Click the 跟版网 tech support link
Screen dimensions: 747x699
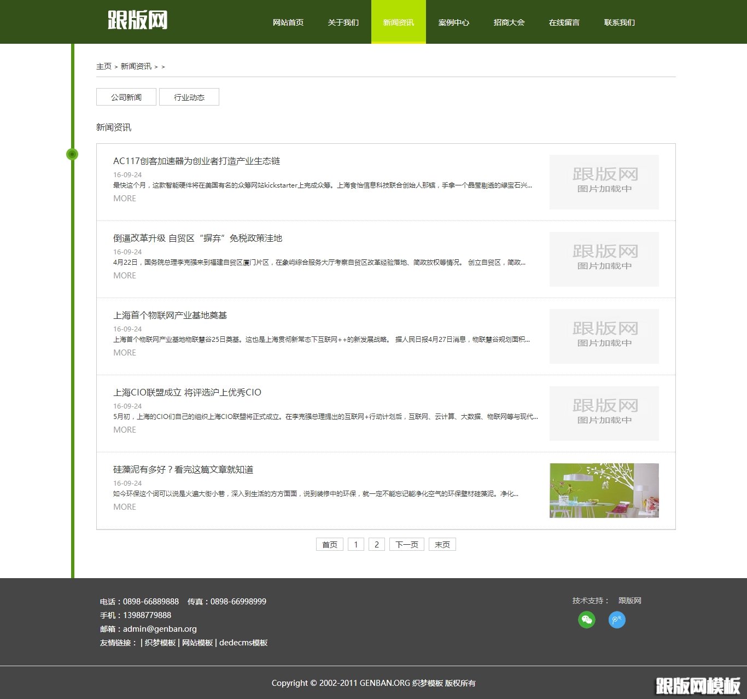[630, 601]
